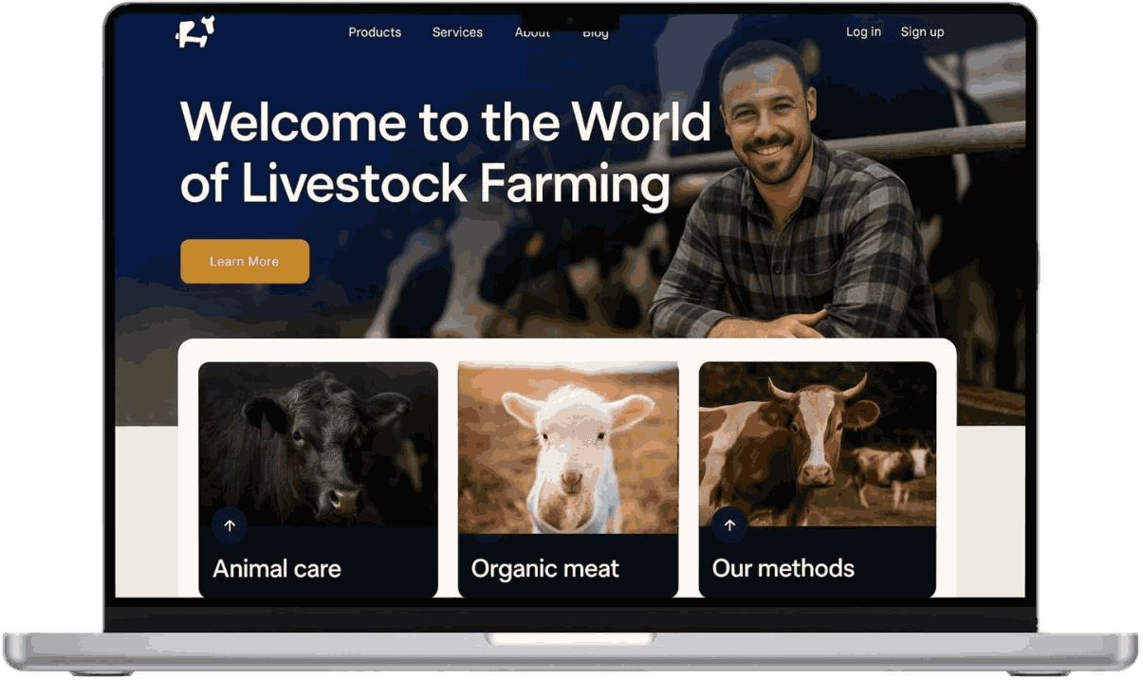
Task: Click the partially hidden Organic meat arrow
Action: point(488,537)
